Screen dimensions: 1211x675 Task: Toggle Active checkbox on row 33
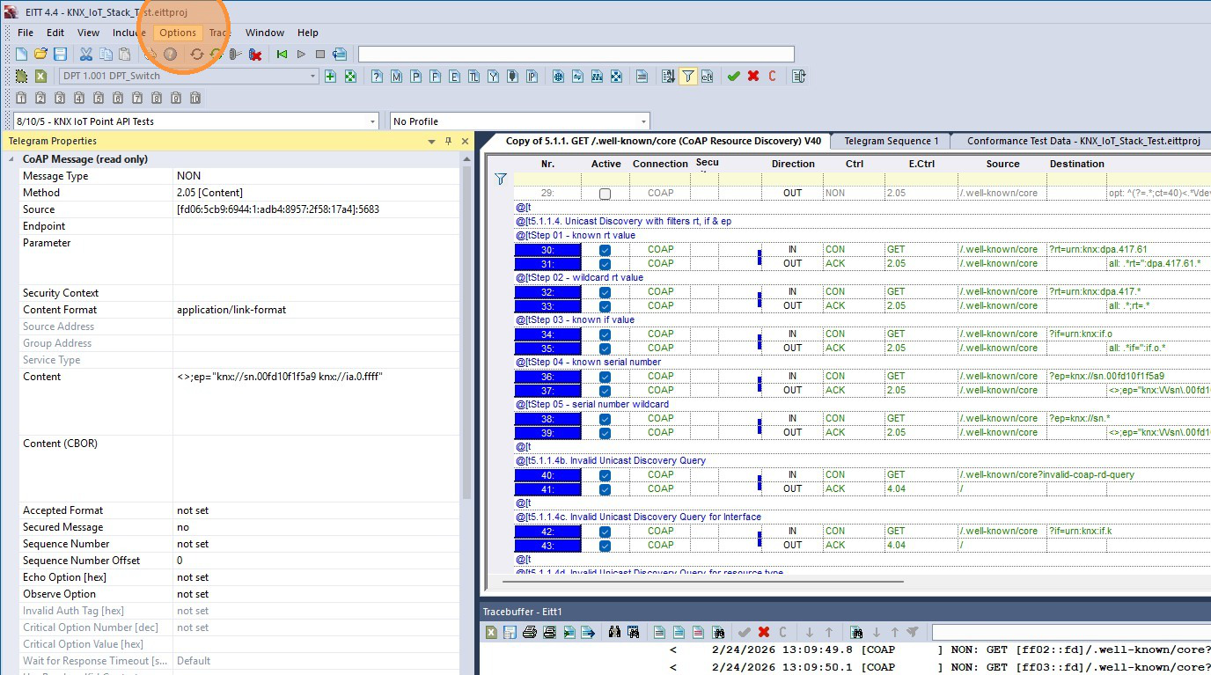605,306
